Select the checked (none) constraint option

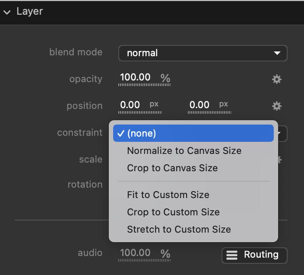point(193,133)
